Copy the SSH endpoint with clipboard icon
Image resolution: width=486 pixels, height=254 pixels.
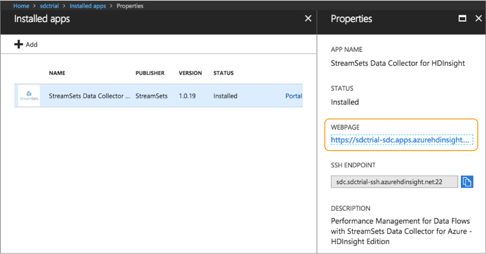pos(467,181)
